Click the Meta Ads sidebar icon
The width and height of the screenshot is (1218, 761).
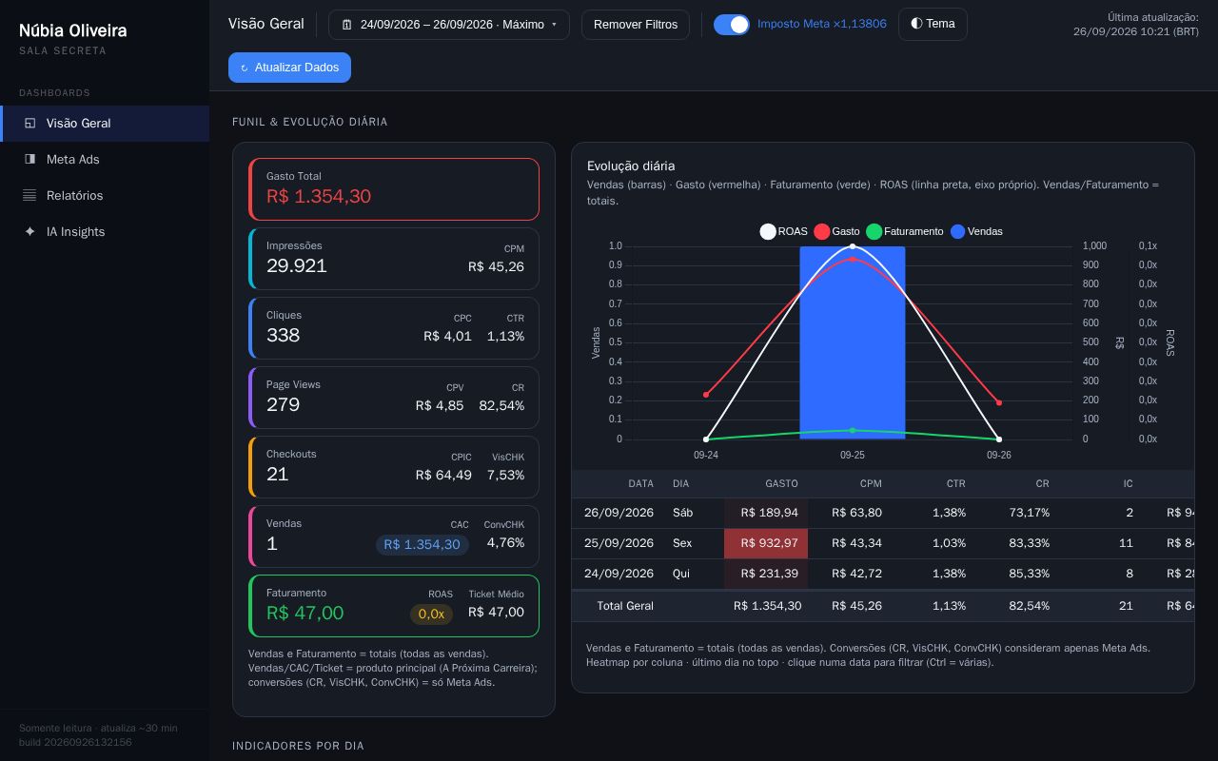point(29,160)
